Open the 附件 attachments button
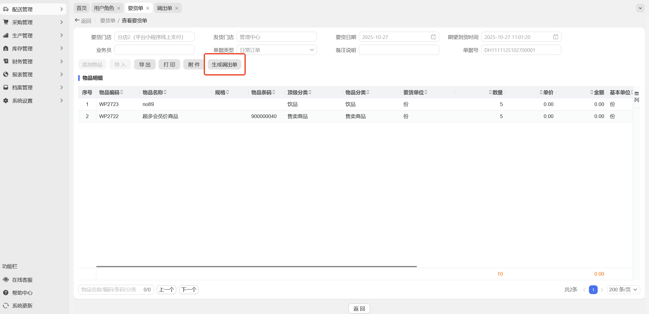Viewport: 649px width, 314px height. tap(194, 65)
